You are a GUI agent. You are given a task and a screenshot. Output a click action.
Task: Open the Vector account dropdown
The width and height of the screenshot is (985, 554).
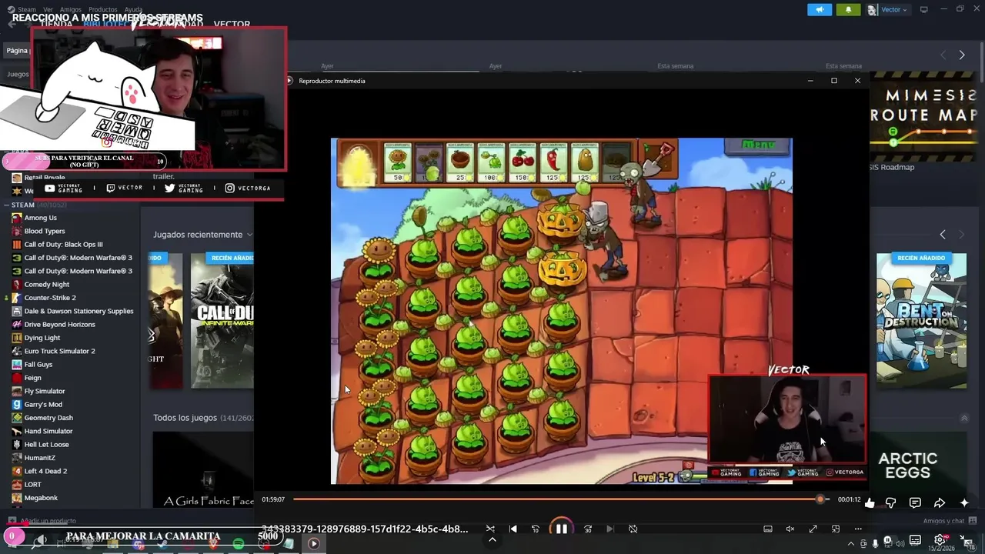[x=887, y=9]
